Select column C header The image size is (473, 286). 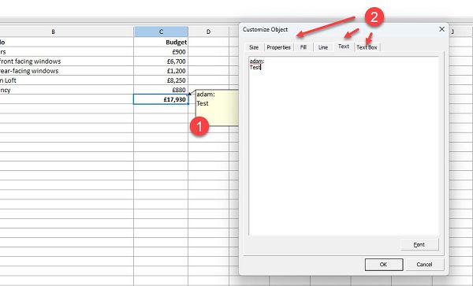161,32
